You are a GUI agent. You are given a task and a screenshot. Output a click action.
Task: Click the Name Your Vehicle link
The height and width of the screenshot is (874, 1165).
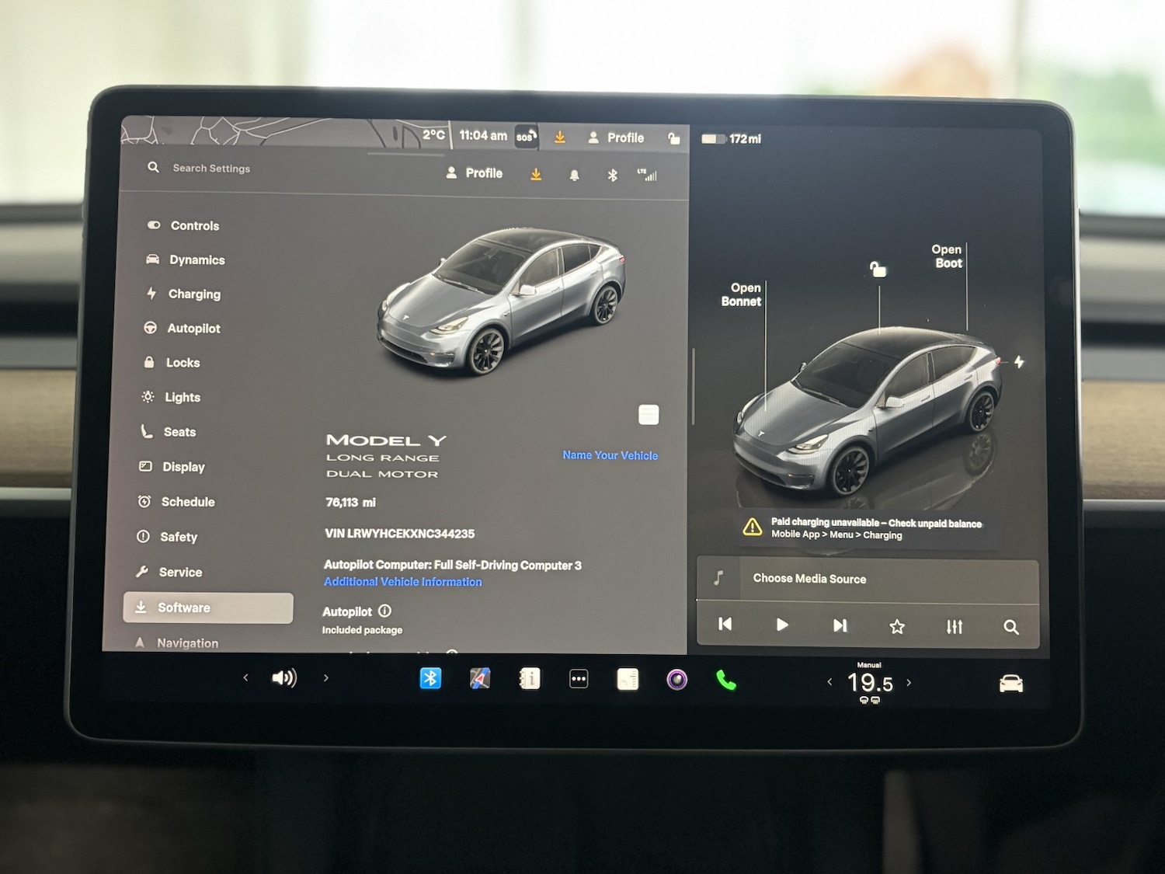click(609, 455)
